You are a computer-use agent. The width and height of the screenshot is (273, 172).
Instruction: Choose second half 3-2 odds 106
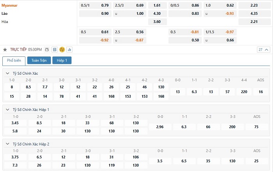(x=136, y=157)
